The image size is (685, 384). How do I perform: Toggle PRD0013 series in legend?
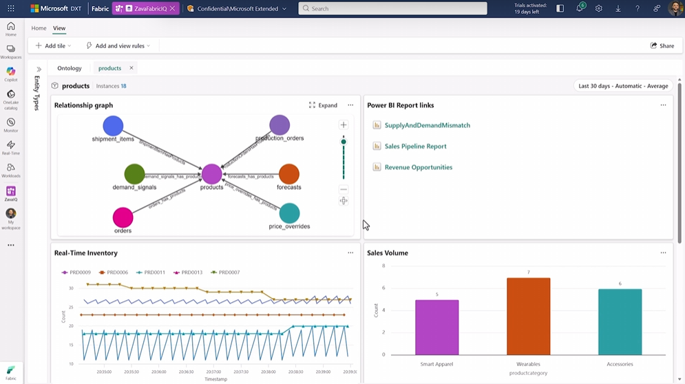[x=188, y=272]
